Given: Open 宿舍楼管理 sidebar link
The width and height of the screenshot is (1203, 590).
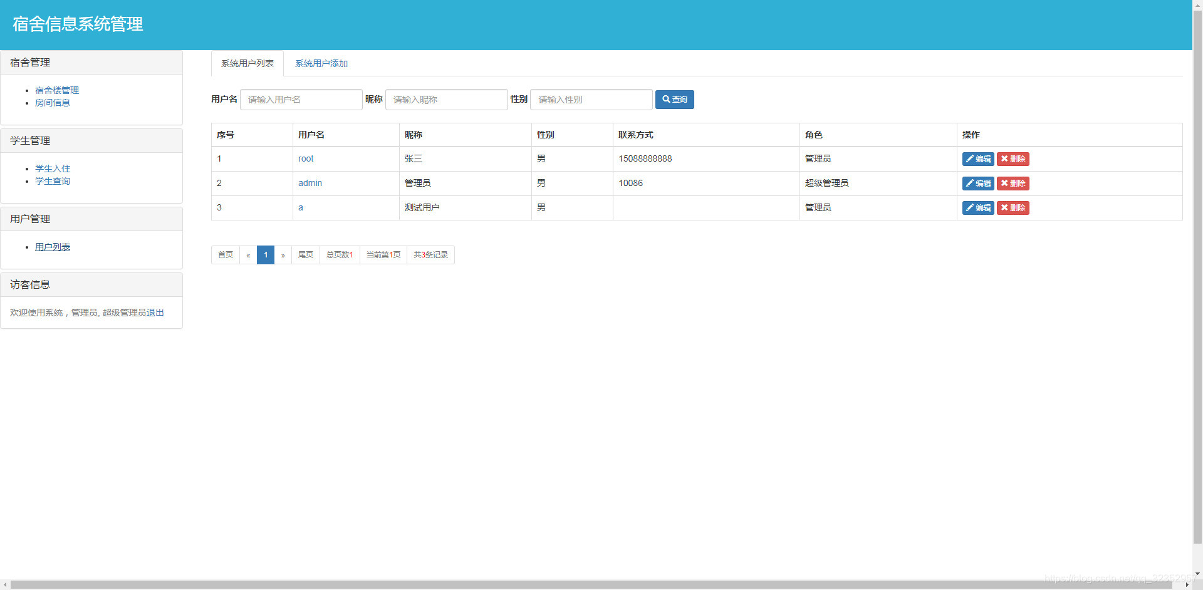Looking at the screenshot, I should pyautogui.click(x=57, y=90).
